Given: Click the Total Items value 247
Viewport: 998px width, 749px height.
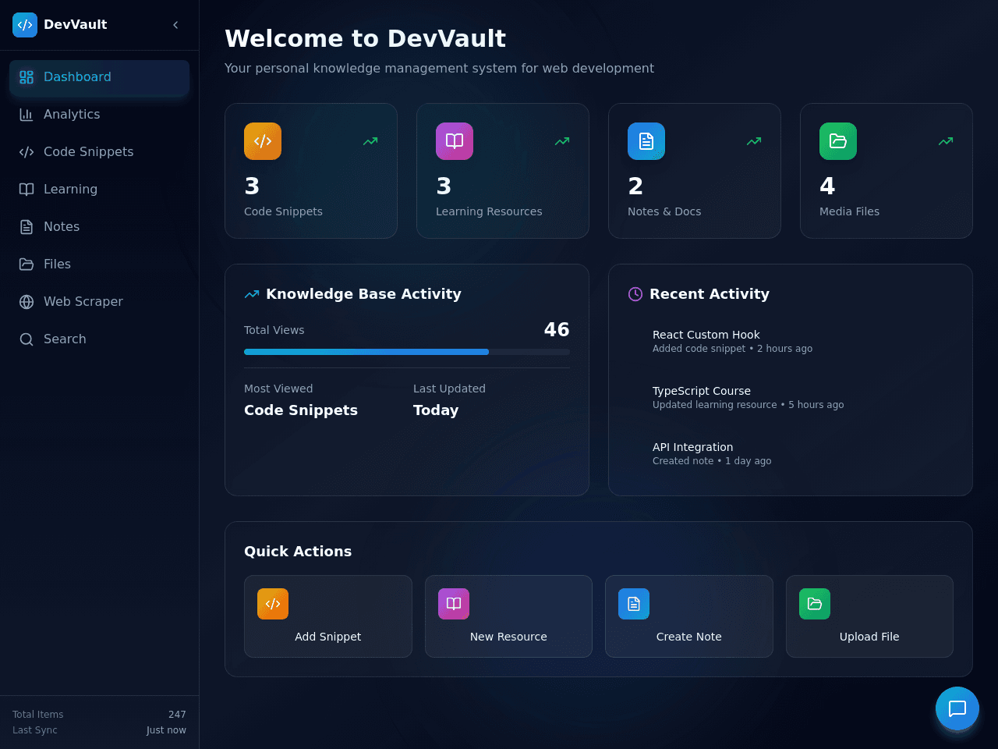Looking at the screenshot, I should coord(177,715).
